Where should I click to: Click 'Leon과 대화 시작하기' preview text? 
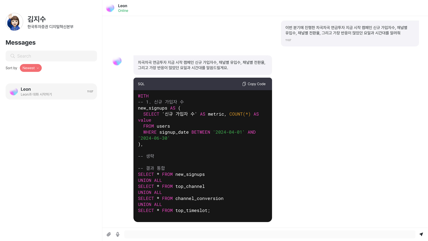(x=36, y=95)
